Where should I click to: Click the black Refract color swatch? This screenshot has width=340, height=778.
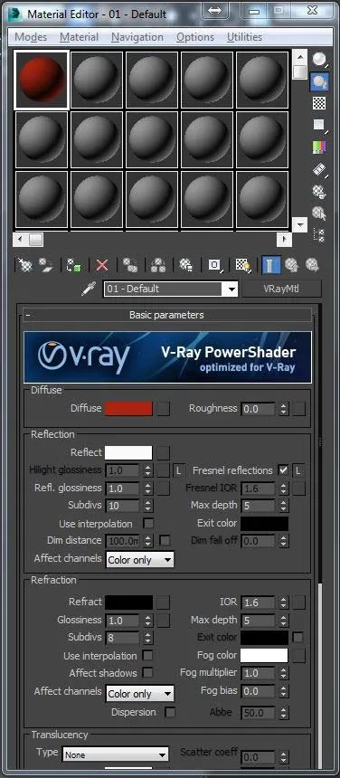(x=129, y=602)
